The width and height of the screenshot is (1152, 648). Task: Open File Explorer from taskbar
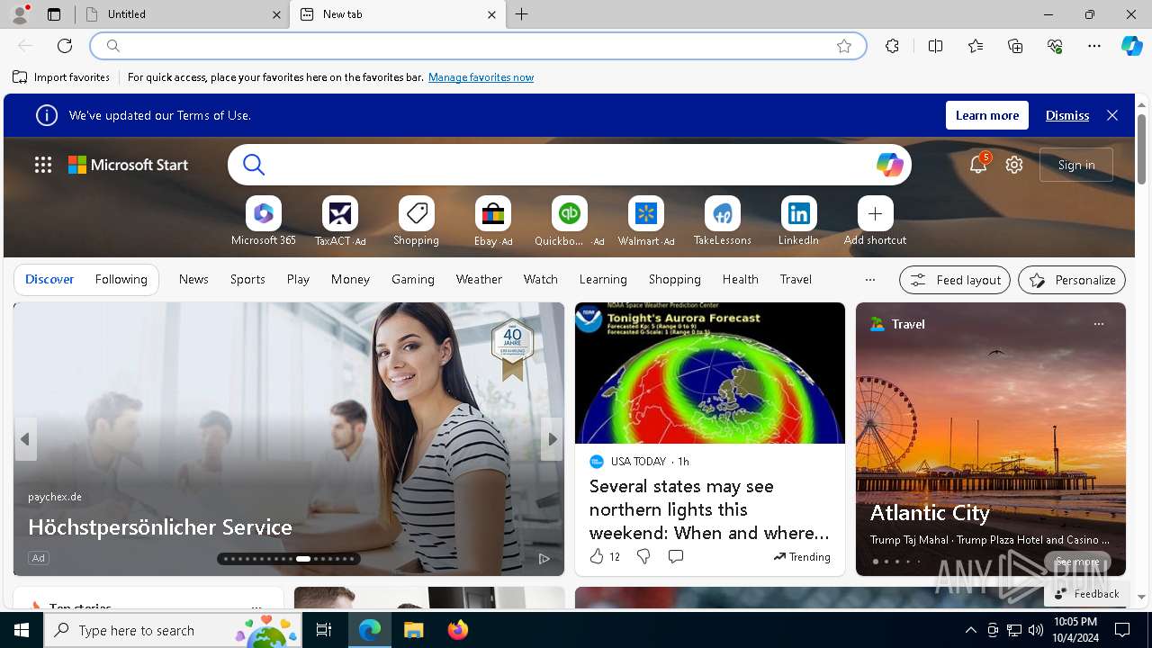[413, 630]
